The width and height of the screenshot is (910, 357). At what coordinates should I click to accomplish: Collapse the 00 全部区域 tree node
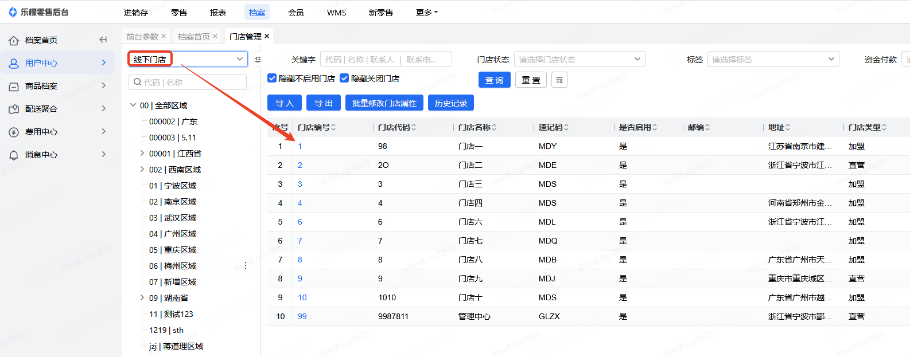pos(133,105)
